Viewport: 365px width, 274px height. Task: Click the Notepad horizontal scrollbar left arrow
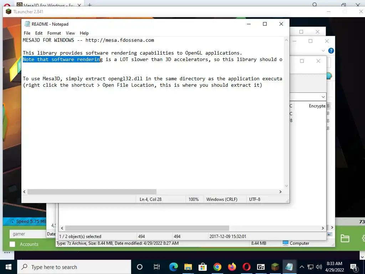(24, 192)
